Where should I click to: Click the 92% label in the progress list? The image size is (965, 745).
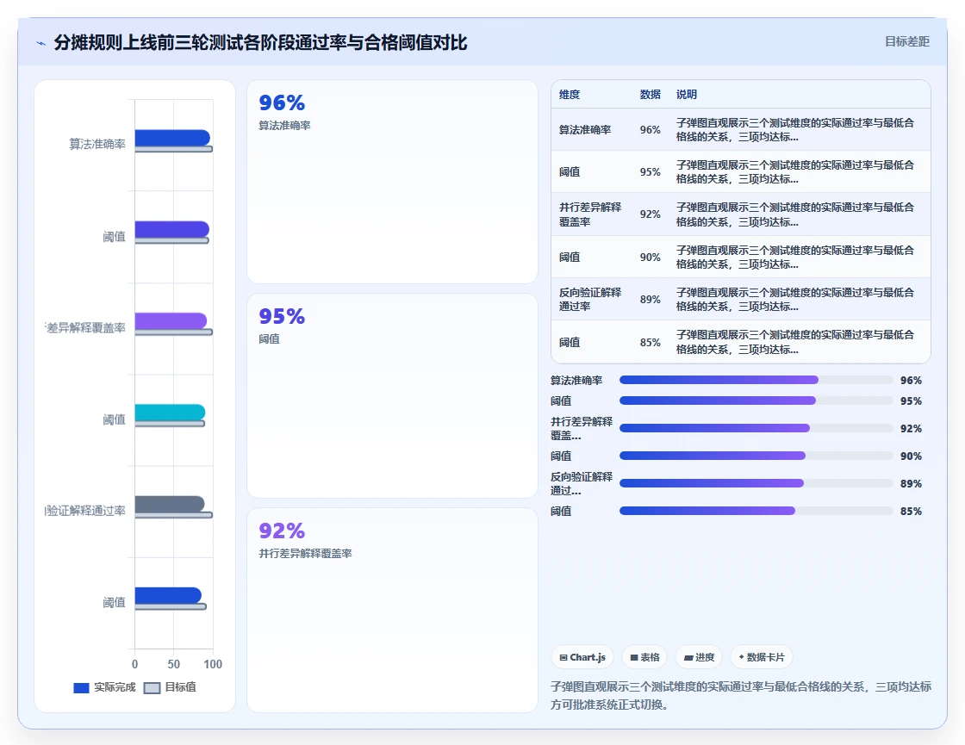click(x=911, y=429)
